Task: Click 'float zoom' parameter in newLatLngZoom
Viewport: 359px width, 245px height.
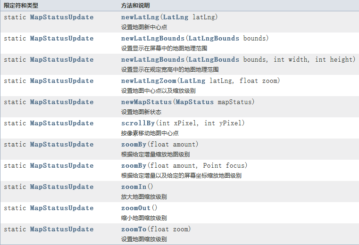Action: [258, 81]
